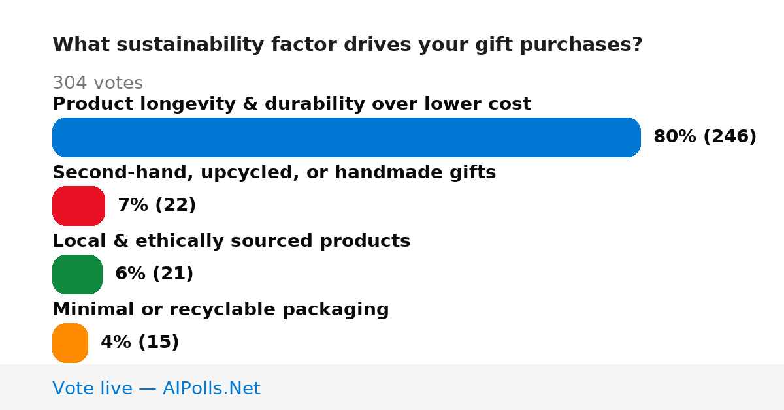Select Second-hand, upcycled, or handmade gifts label
This screenshot has height=410, width=784.
pyautogui.click(x=274, y=172)
